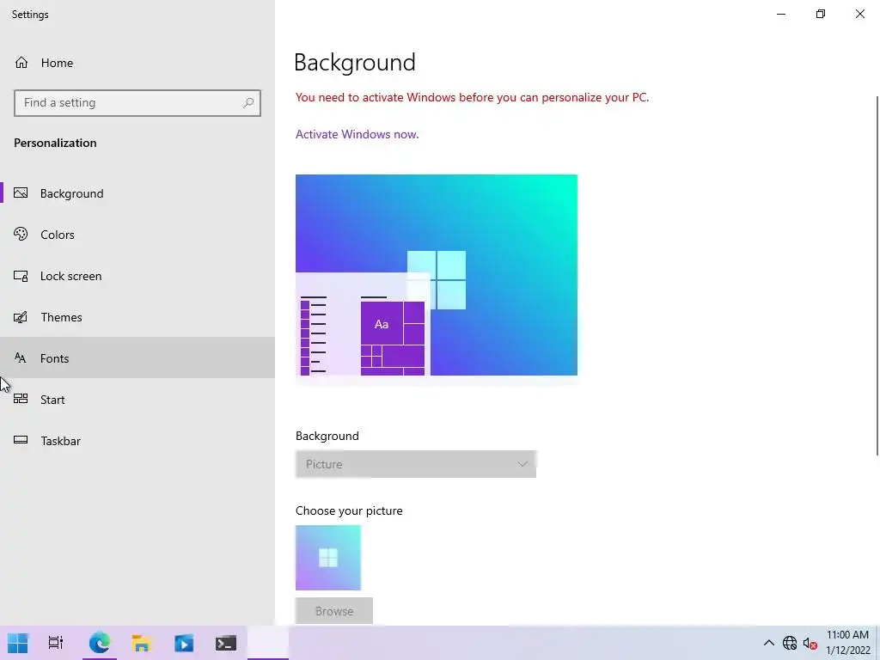Open Task View from the taskbar

click(56, 643)
